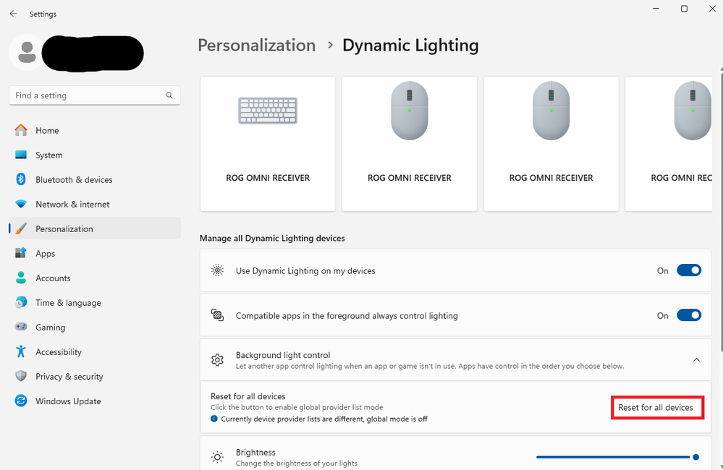Open Network & internet

pos(95,204)
